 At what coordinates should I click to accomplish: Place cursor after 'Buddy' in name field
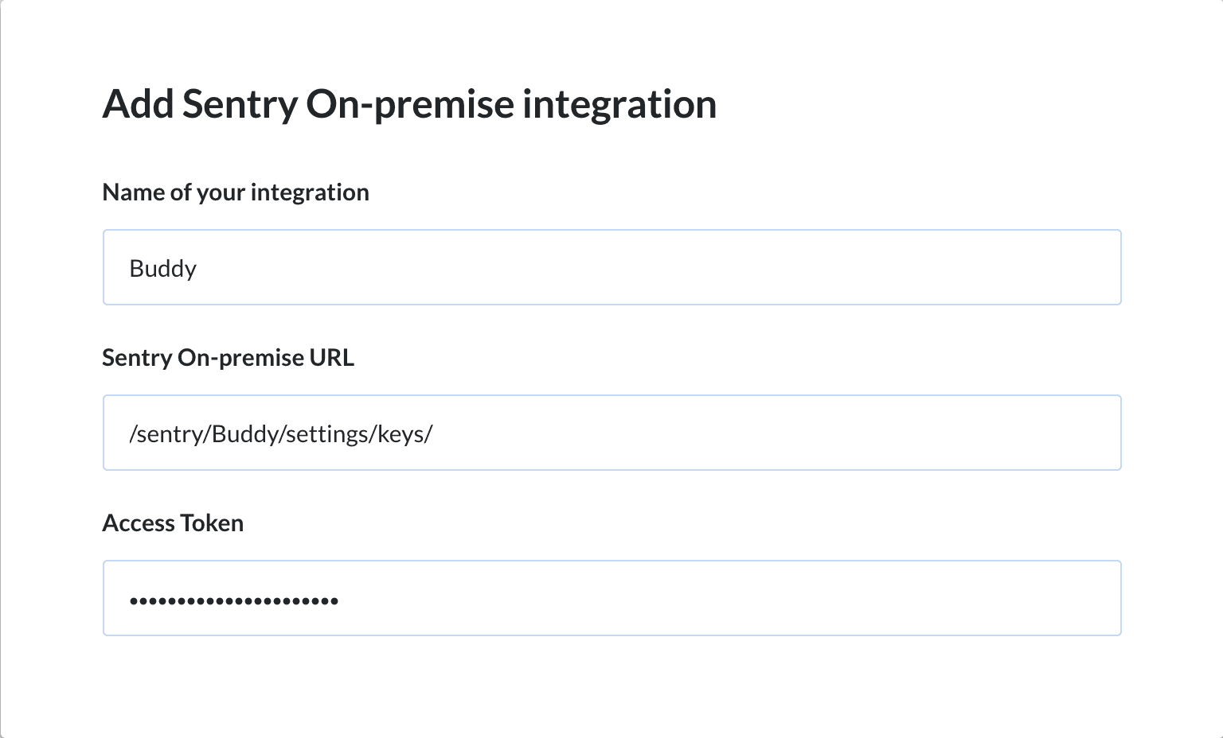pyautogui.click(x=199, y=268)
